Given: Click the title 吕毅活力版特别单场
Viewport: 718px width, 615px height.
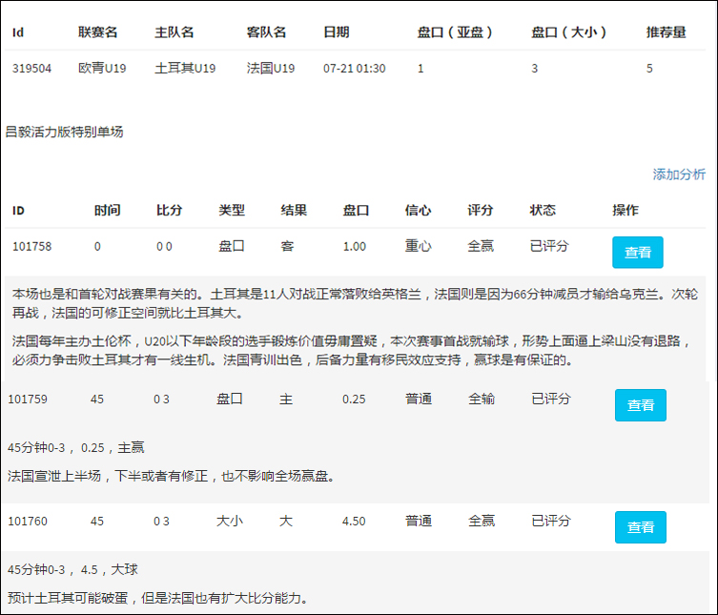Looking at the screenshot, I should click(64, 132).
